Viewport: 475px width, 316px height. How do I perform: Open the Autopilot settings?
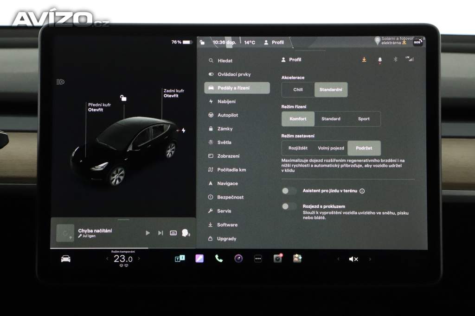[223, 115]
